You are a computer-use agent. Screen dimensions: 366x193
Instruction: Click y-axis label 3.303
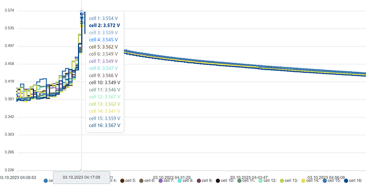point(10,135)
